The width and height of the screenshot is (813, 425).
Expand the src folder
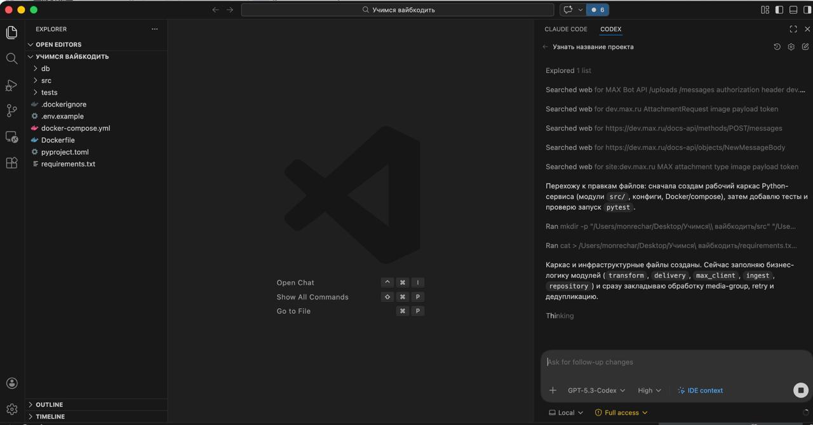(x=97, y=81)
